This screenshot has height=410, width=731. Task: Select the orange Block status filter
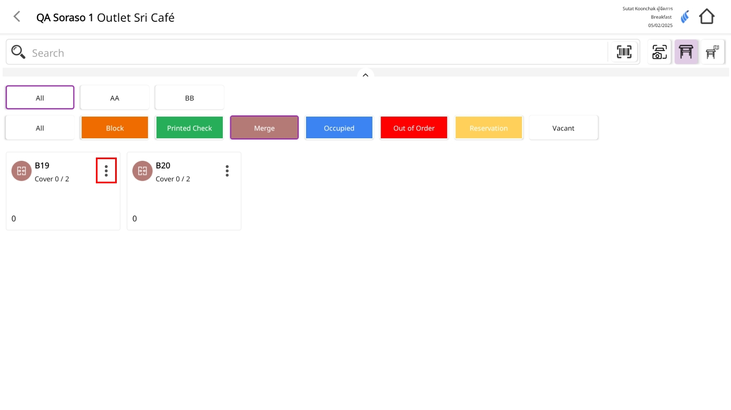click(x=114, y=128)
